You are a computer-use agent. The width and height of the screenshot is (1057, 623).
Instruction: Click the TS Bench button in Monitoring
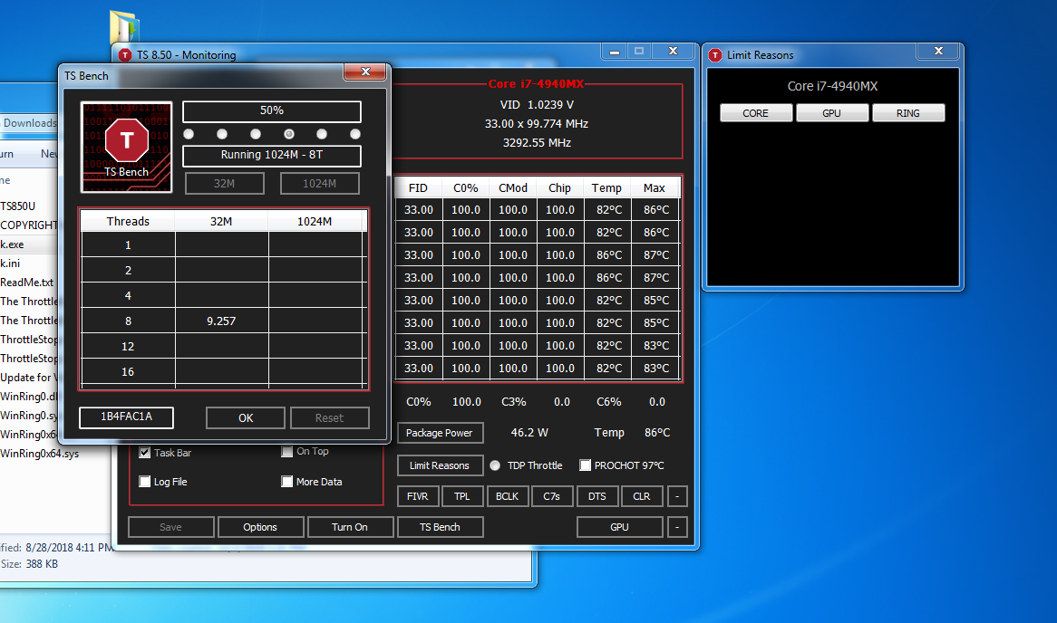tap(440, 527)
